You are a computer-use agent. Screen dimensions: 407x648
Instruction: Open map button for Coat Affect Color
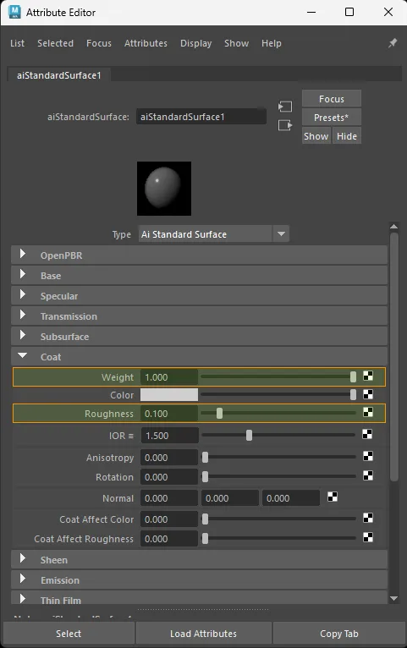tap(368, 518)
